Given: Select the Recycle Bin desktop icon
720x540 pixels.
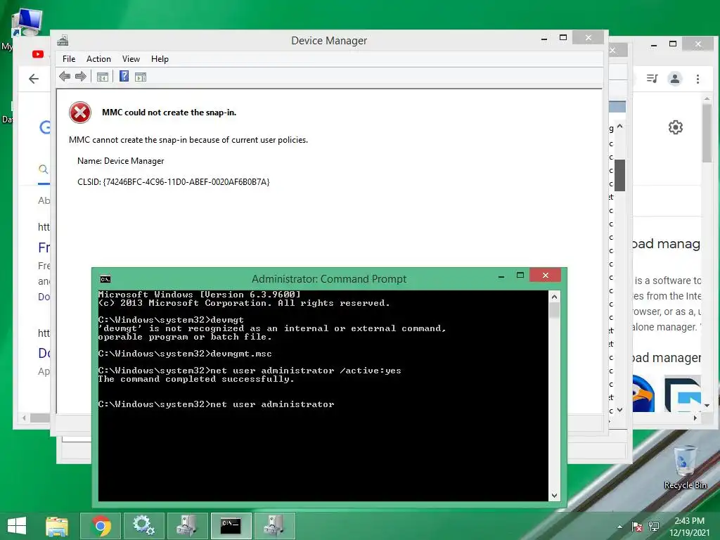Looking at the screenshot, I should 685,467.
